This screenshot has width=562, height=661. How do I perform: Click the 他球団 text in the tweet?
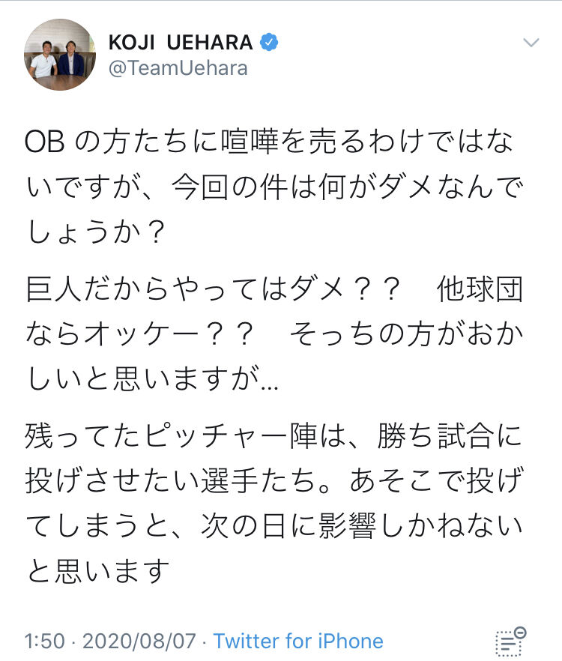click(480, 289)
